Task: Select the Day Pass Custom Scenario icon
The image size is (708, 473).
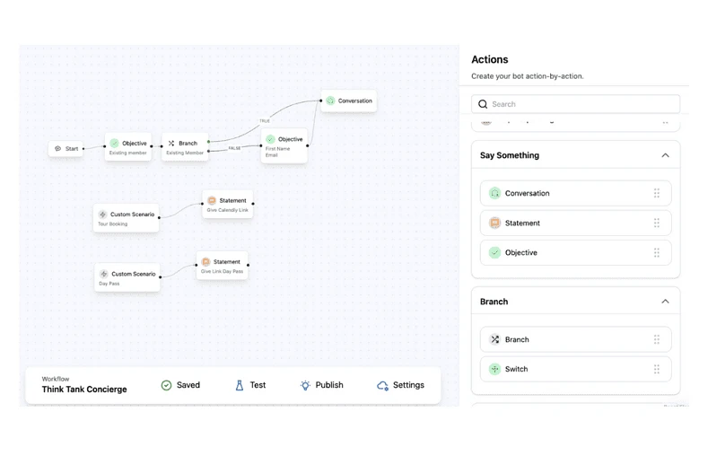Action: (104, 274)
